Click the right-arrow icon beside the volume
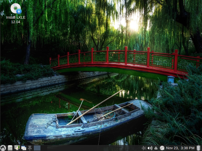The height and width of the screenshot is (151, 202). [144, 148]
